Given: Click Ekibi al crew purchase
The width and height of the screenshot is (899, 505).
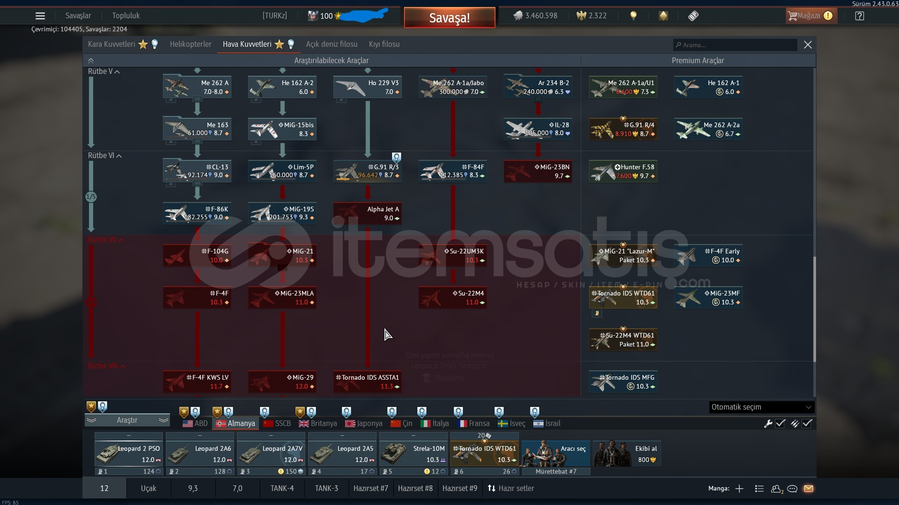Looking at the screenshot, I should [x=627, y=454].
